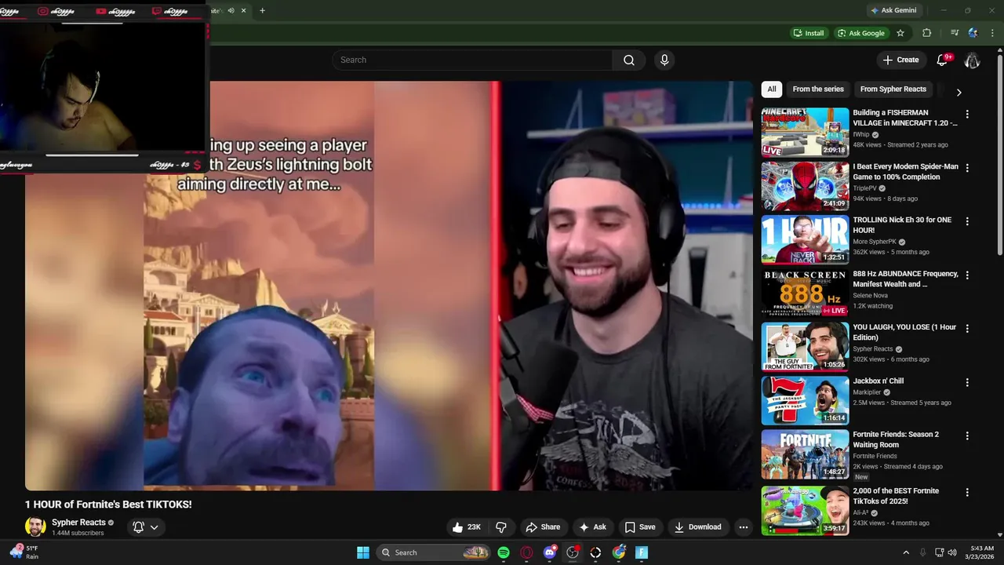The height and width of the screenshot is (565, 1004).
Task: Open Sypher Reacts channel avatar
Action: point(35,527)
